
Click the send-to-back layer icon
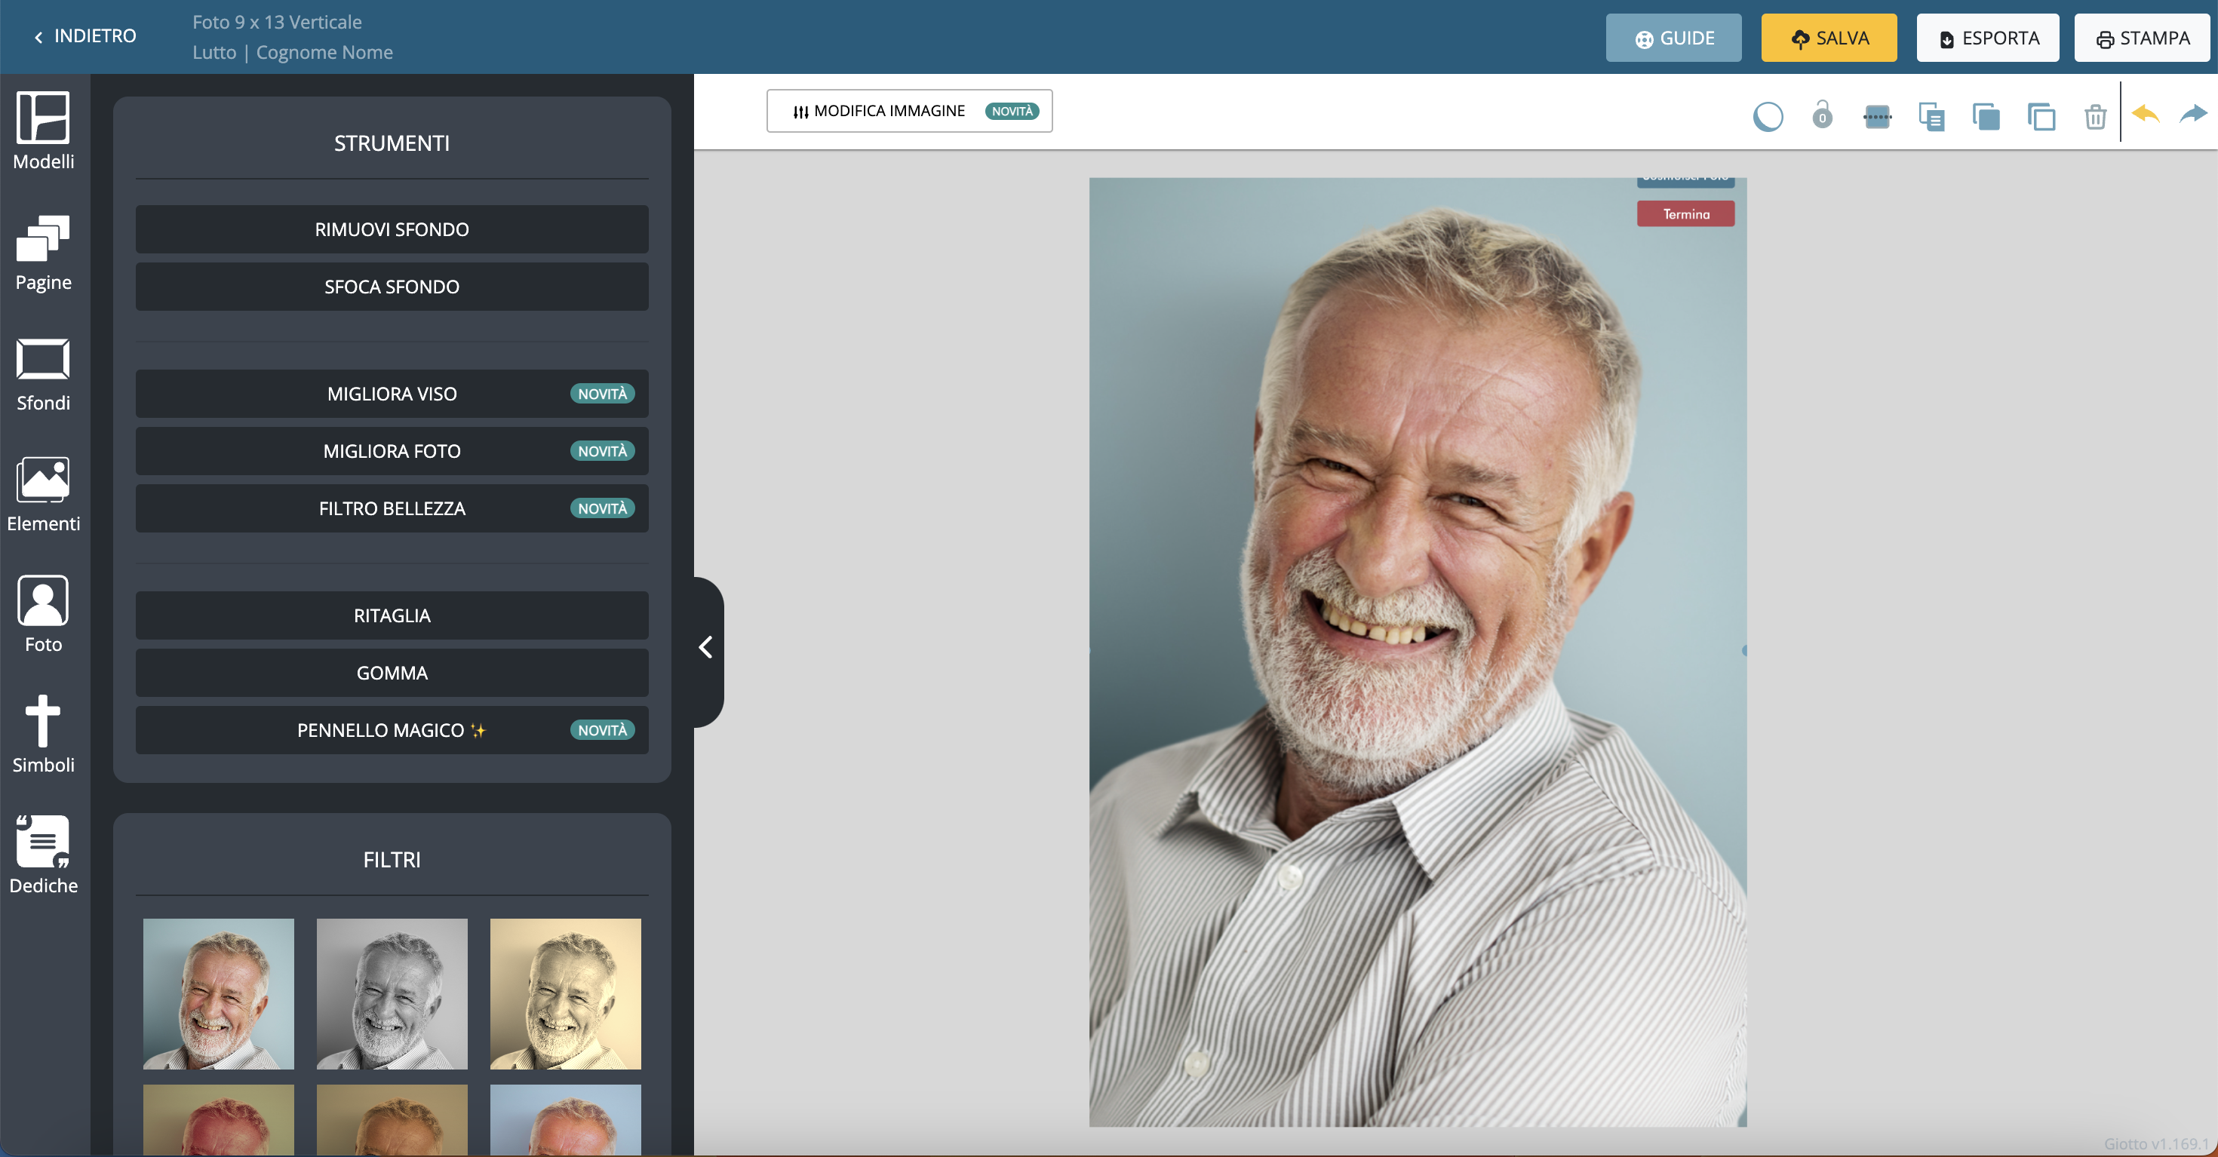[x=2041, y=116]
